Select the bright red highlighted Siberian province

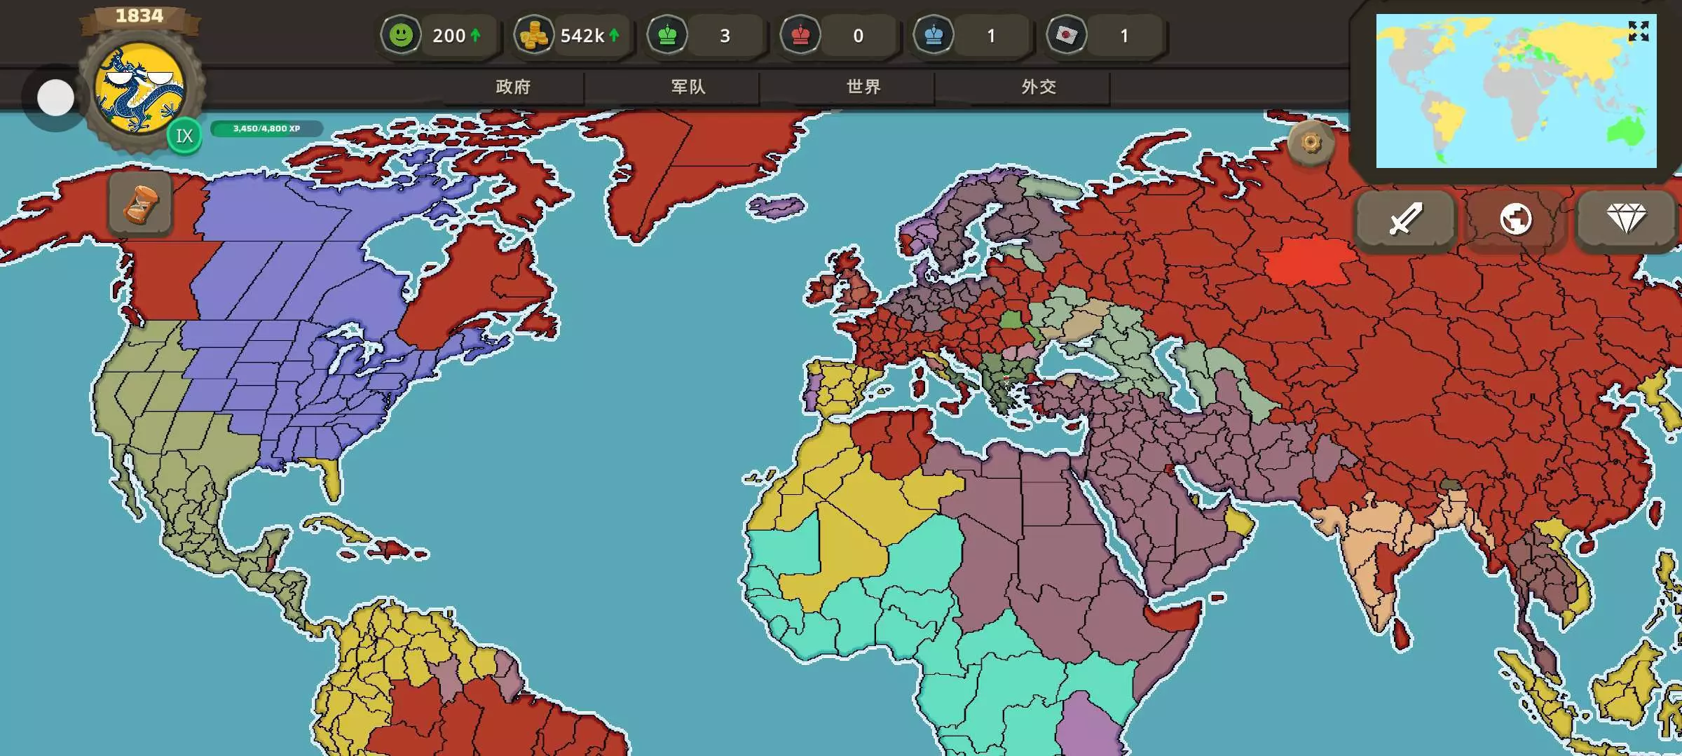[x=1307, y=260]
